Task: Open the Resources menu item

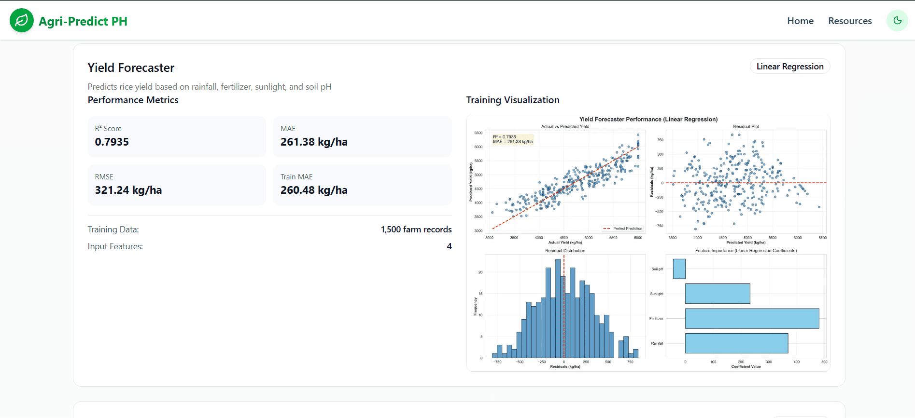Action: point(850,21)
